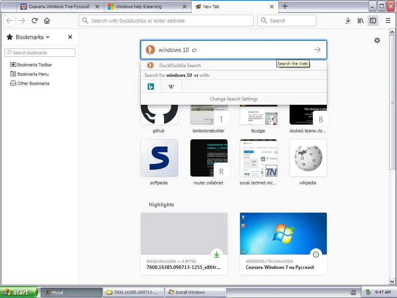Close the New Tab tab
The height and width of the screenshot is (298, 397).
[x=272, y=7]
